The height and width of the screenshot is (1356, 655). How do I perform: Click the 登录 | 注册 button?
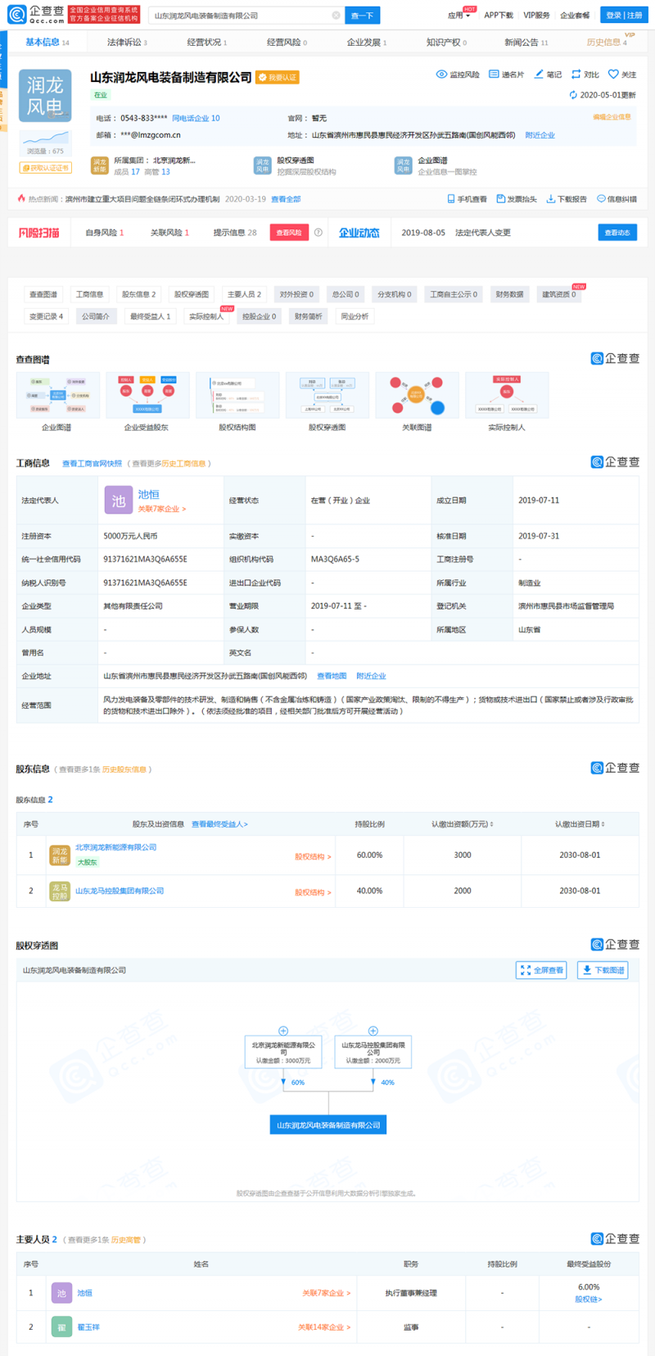(624, 16)
